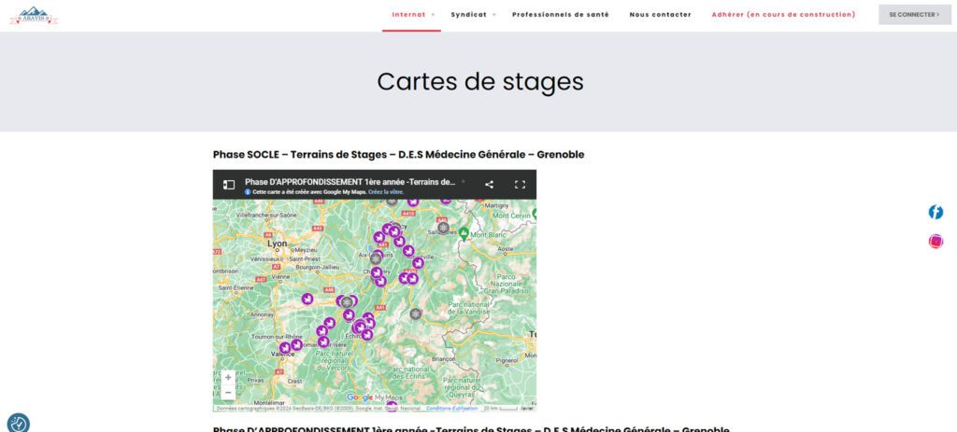This screenshot has height=432, width=957.
Task: Open the Syndicat menu item
Action: point(469,15)
